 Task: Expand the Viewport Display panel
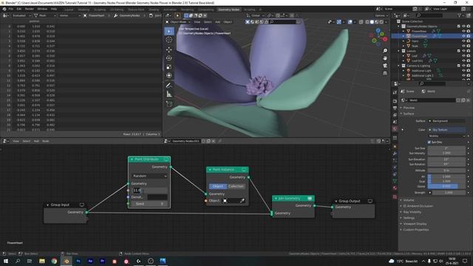[x=415, y=224]
